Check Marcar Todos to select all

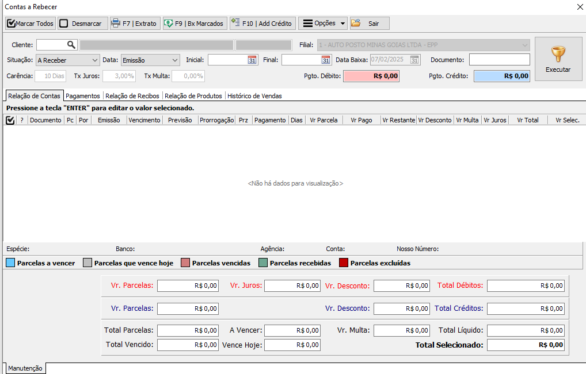(x=12, y=24)
